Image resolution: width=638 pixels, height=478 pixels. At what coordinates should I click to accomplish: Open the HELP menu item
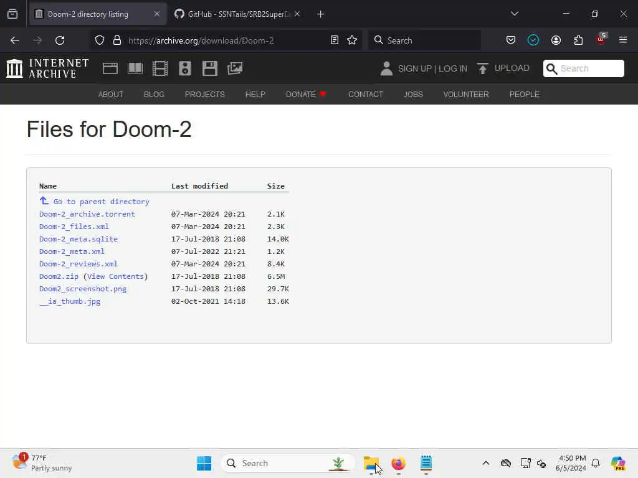coord(255,95)
